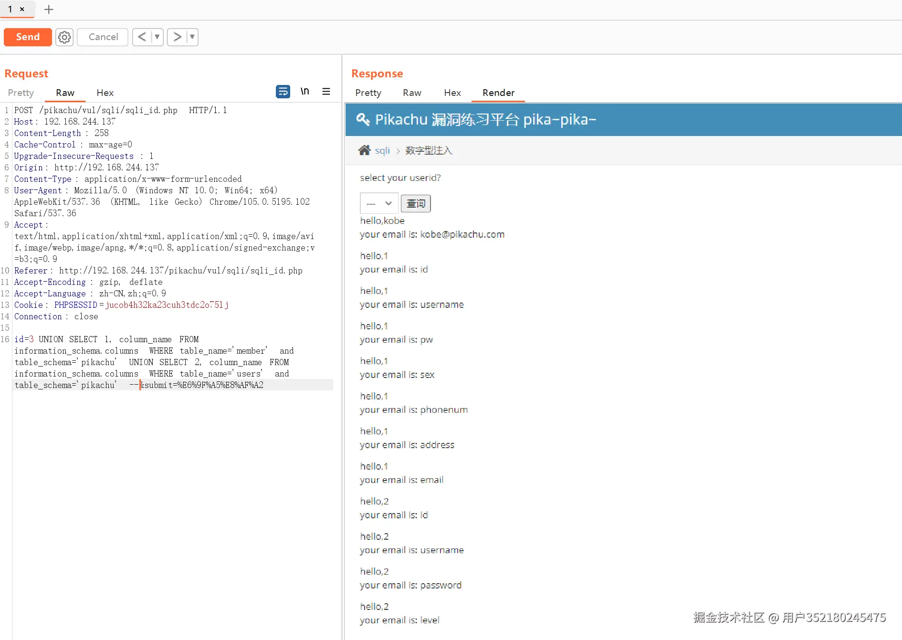Add a new Repeater tab
The height and width of the screenshot is (640, 902).
[x=49, y=9]
